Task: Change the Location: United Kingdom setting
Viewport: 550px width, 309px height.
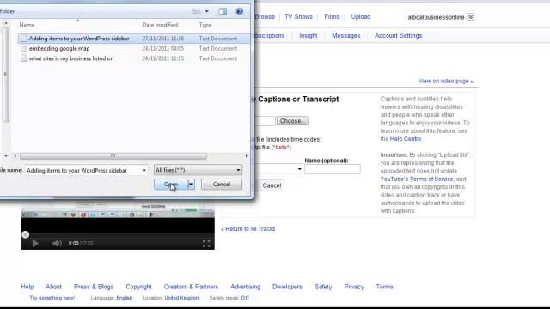Action: [x=171, y=298]
